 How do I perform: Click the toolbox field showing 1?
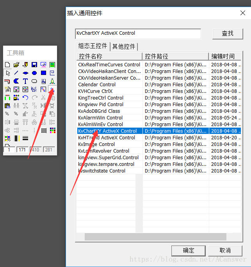click(x=9, y=150)
